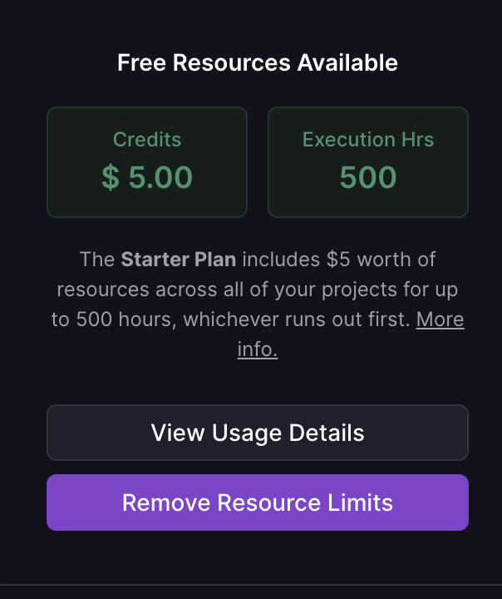This screenshot has width=502, height=599.
Task: Click the Credits label
Action: coord(147,139)
